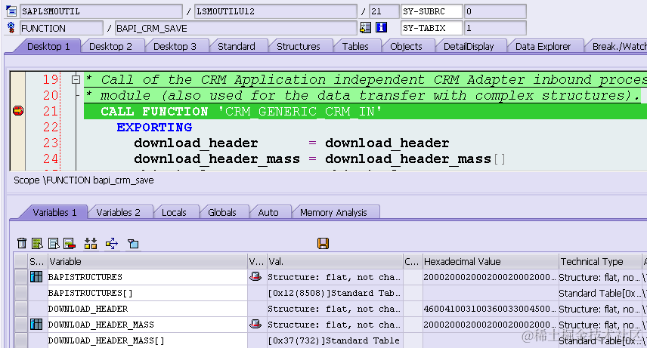Image resolution: width=647 pixels, height=348 pixels.
Task: Click the change-value icon in BAPISTRUCTURES row
Action: [255, 277]
